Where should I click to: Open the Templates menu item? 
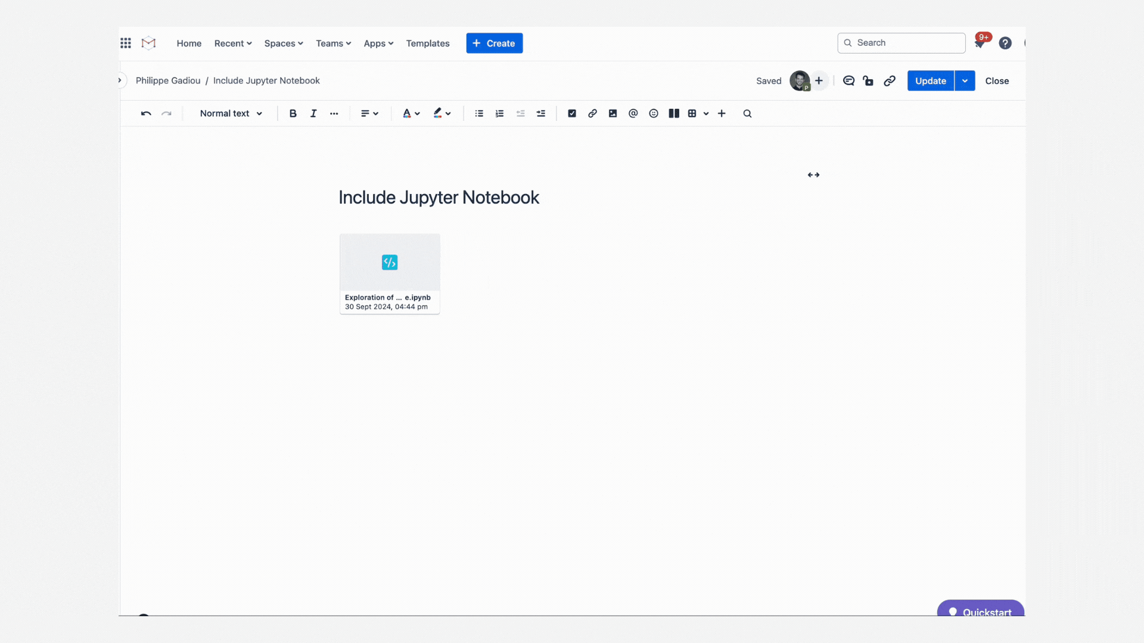[427, 43]
